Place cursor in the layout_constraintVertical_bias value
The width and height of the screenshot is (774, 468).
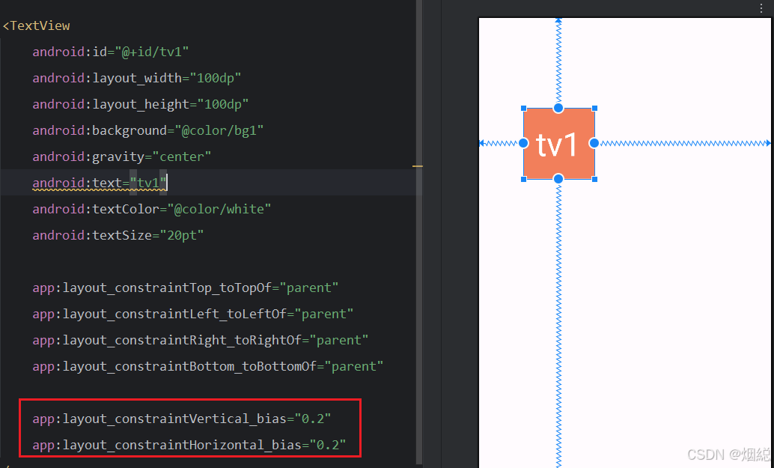[313, 419]
